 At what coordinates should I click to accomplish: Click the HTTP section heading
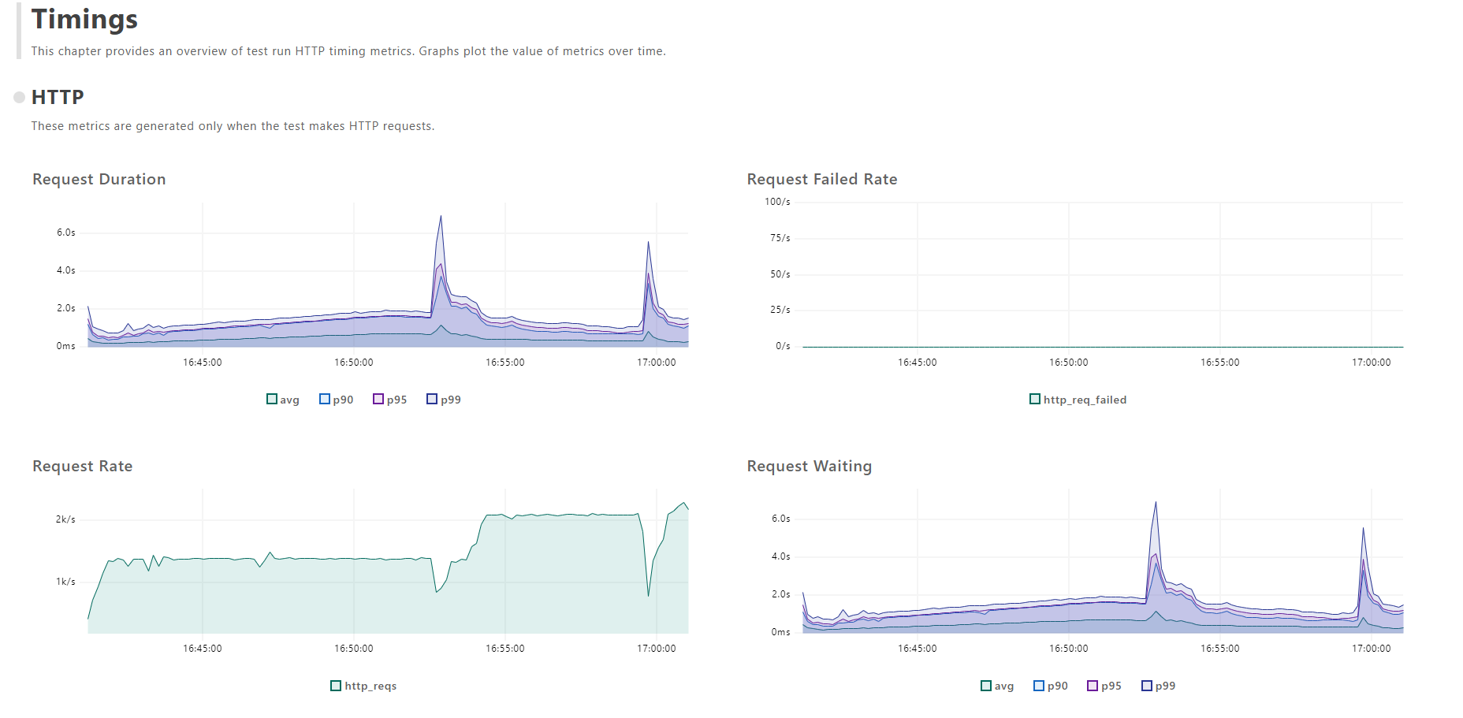[58, 97]
